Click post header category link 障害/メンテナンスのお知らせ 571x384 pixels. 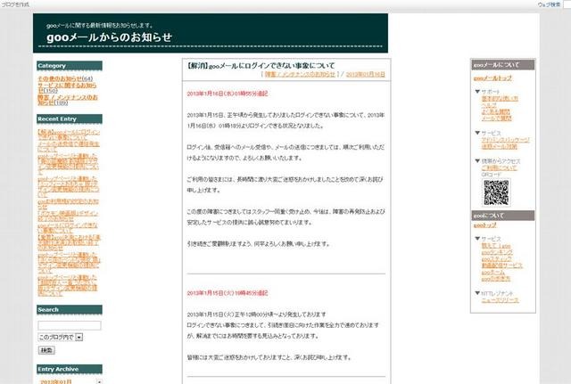[300, 74]
